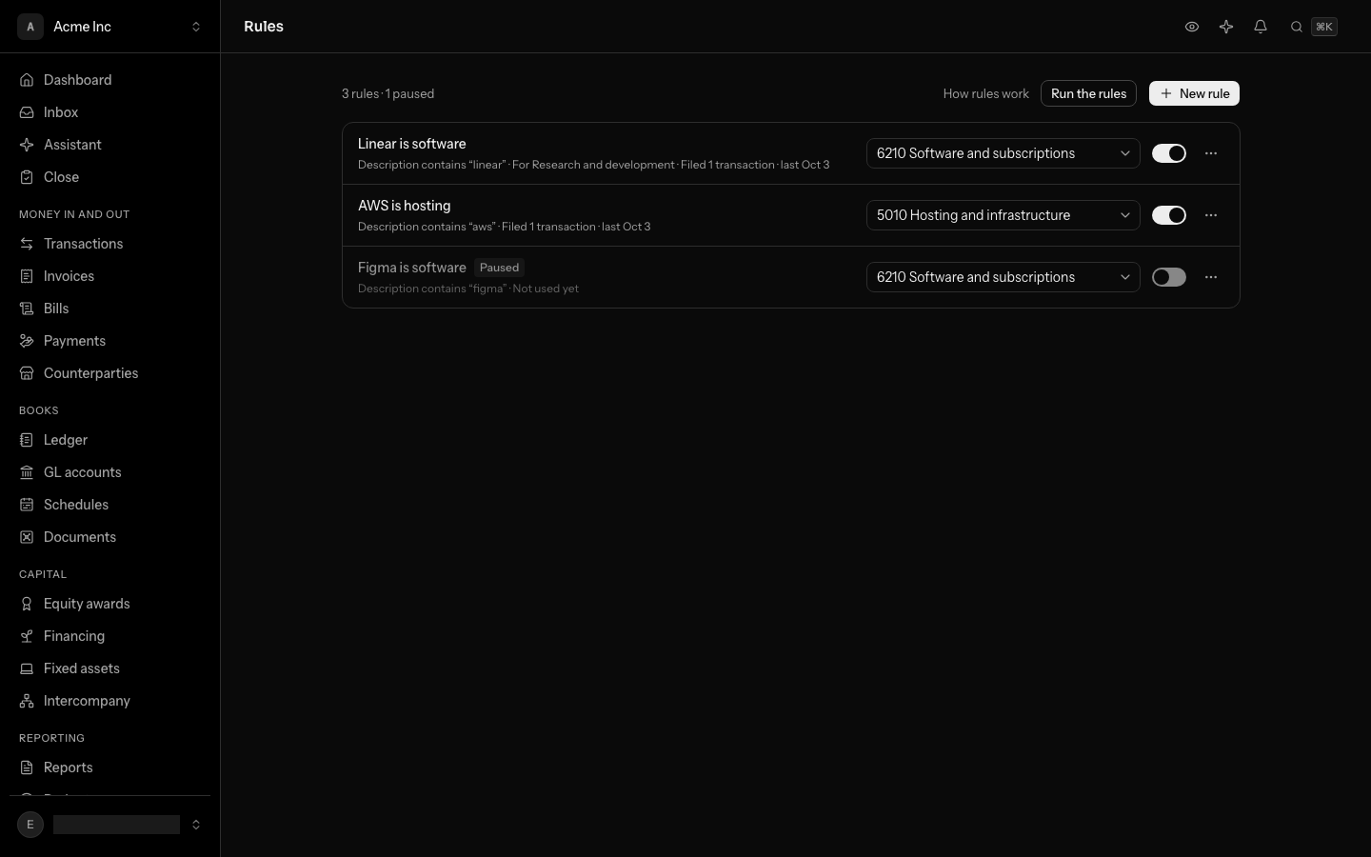1371x857 pixels.
Task: Click the Paused badge on Figma rule
Action: coord(499,268)
